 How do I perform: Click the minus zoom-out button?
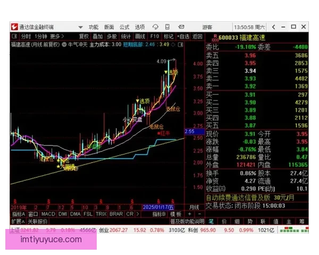click(x=199, y=214)
